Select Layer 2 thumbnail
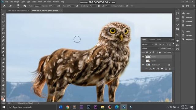 [148, 57]
